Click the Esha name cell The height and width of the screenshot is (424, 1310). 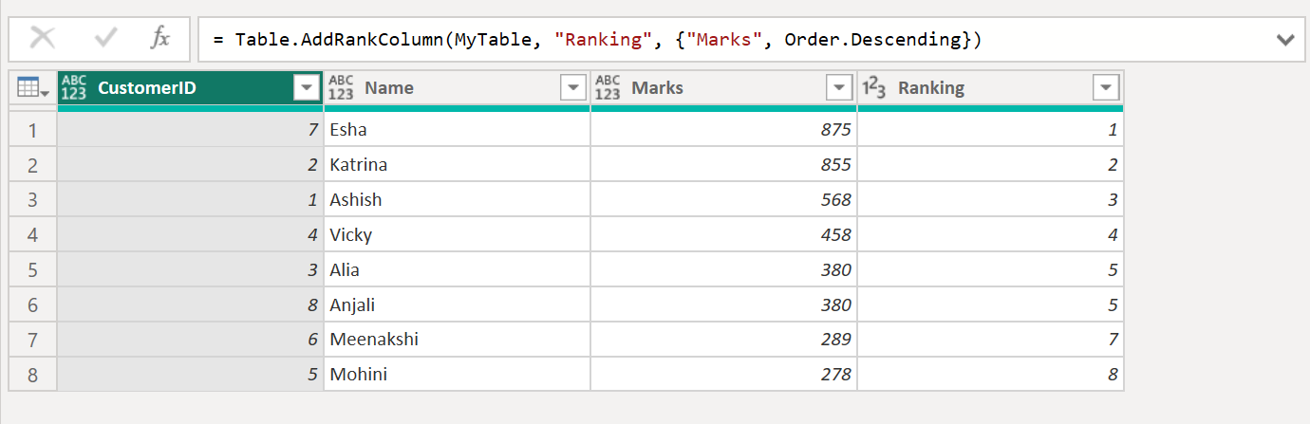click(x=456, y=130)
